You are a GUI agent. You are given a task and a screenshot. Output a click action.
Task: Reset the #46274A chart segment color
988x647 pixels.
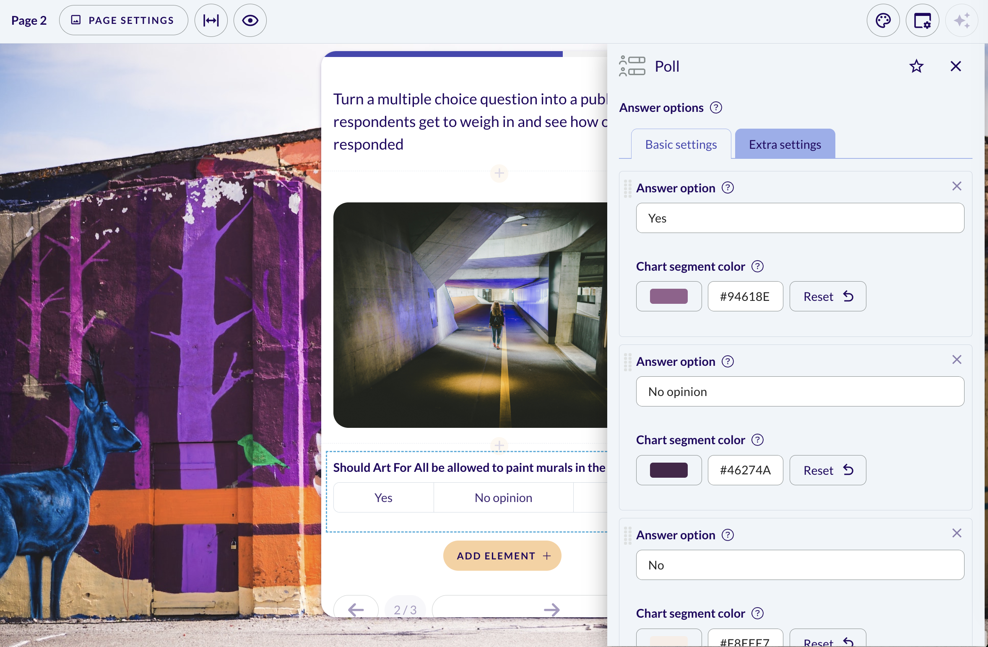pyautogui.click(x=827, y=470)
